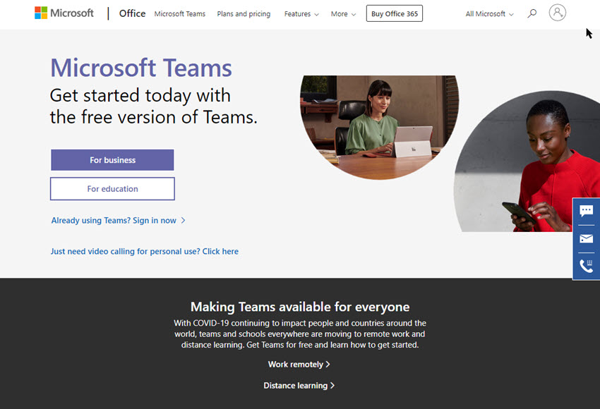
Task: Open Plans and pricing nav item
Action: [x=244, y=14]
